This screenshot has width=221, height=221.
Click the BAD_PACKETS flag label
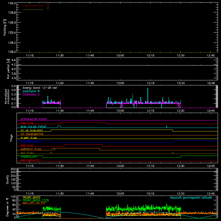(30, 160)
